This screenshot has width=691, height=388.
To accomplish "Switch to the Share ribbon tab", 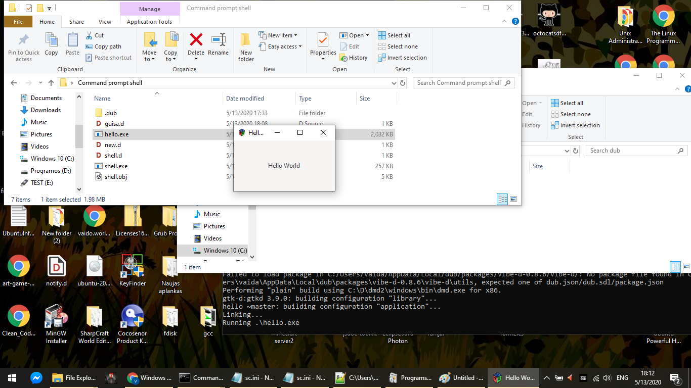I will coord(76,22).
